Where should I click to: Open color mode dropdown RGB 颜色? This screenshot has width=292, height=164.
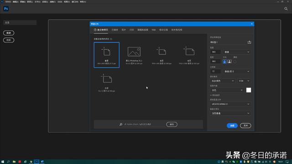tap(223, 81)
